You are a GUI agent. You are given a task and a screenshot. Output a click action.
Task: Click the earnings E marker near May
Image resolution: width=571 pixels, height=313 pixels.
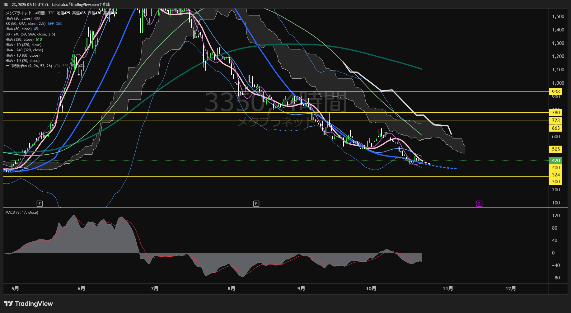pos(40,204)
